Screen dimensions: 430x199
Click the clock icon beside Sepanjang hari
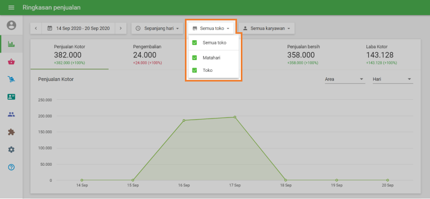click(138, 28)
